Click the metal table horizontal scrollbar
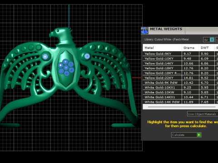 [182, 107]
